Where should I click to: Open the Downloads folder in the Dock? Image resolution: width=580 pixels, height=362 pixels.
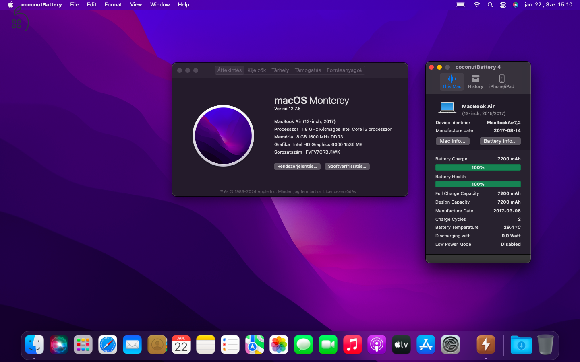pos(521,345)
